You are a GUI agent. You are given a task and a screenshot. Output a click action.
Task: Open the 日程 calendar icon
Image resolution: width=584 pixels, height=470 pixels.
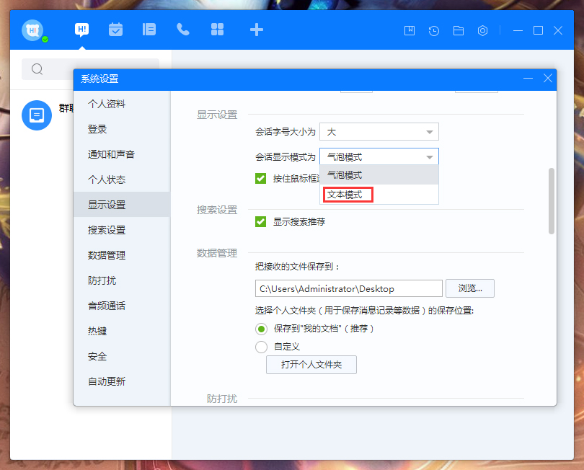coord(115,30)
